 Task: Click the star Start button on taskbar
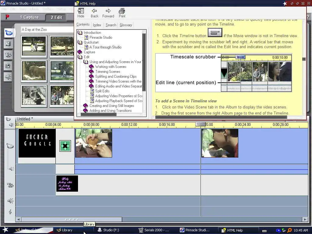[5, 230]
